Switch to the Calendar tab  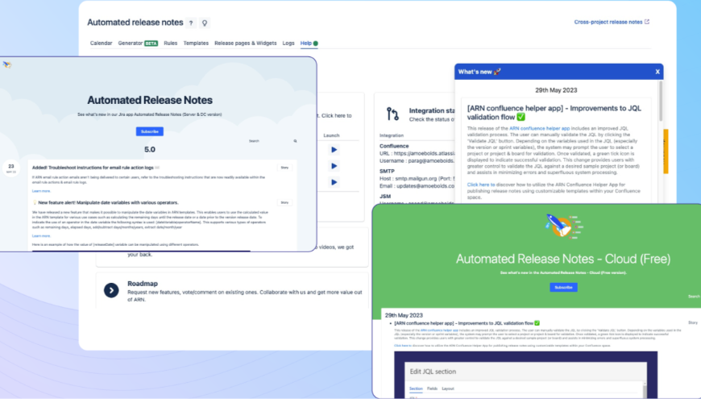click(x=101, y=44)
